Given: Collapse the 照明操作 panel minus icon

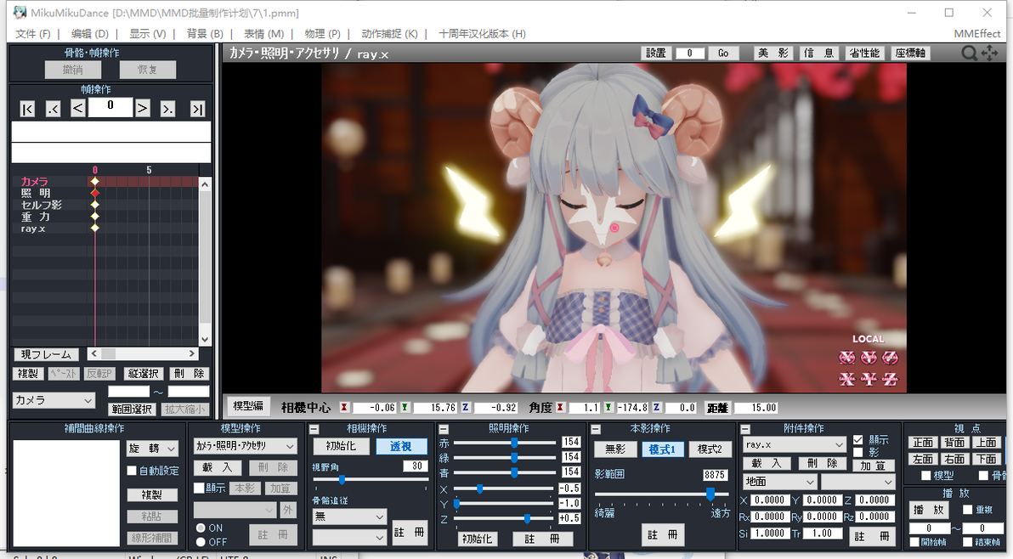Looking at the screenshot, I should (444, 429).
